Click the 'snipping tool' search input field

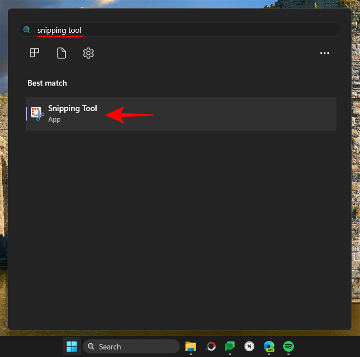180,30
